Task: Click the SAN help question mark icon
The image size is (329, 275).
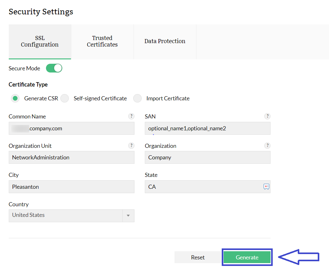Action: pos(267,116)
